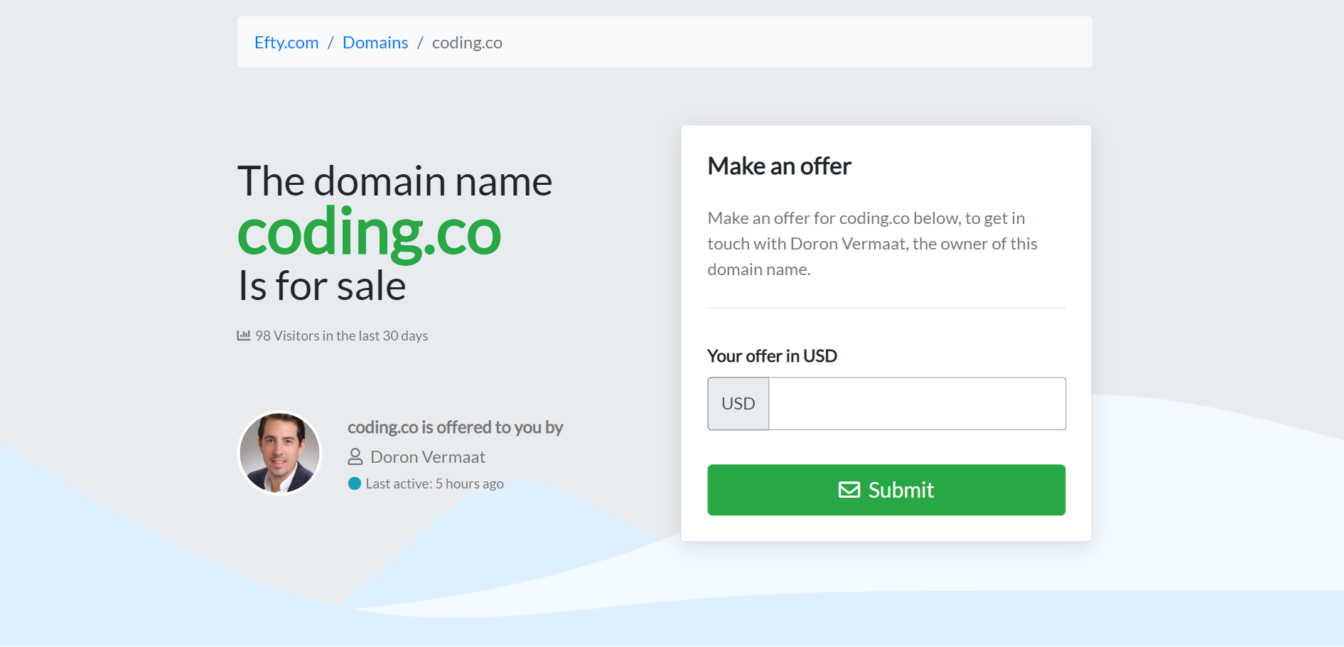This screenshot has height=647, width=1344.
Task: Submit your domain offer
Action: click(x=886, y=489)
